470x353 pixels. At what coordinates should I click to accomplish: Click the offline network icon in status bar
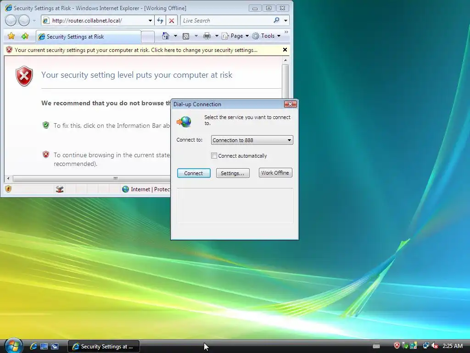[x=60, y=189]
